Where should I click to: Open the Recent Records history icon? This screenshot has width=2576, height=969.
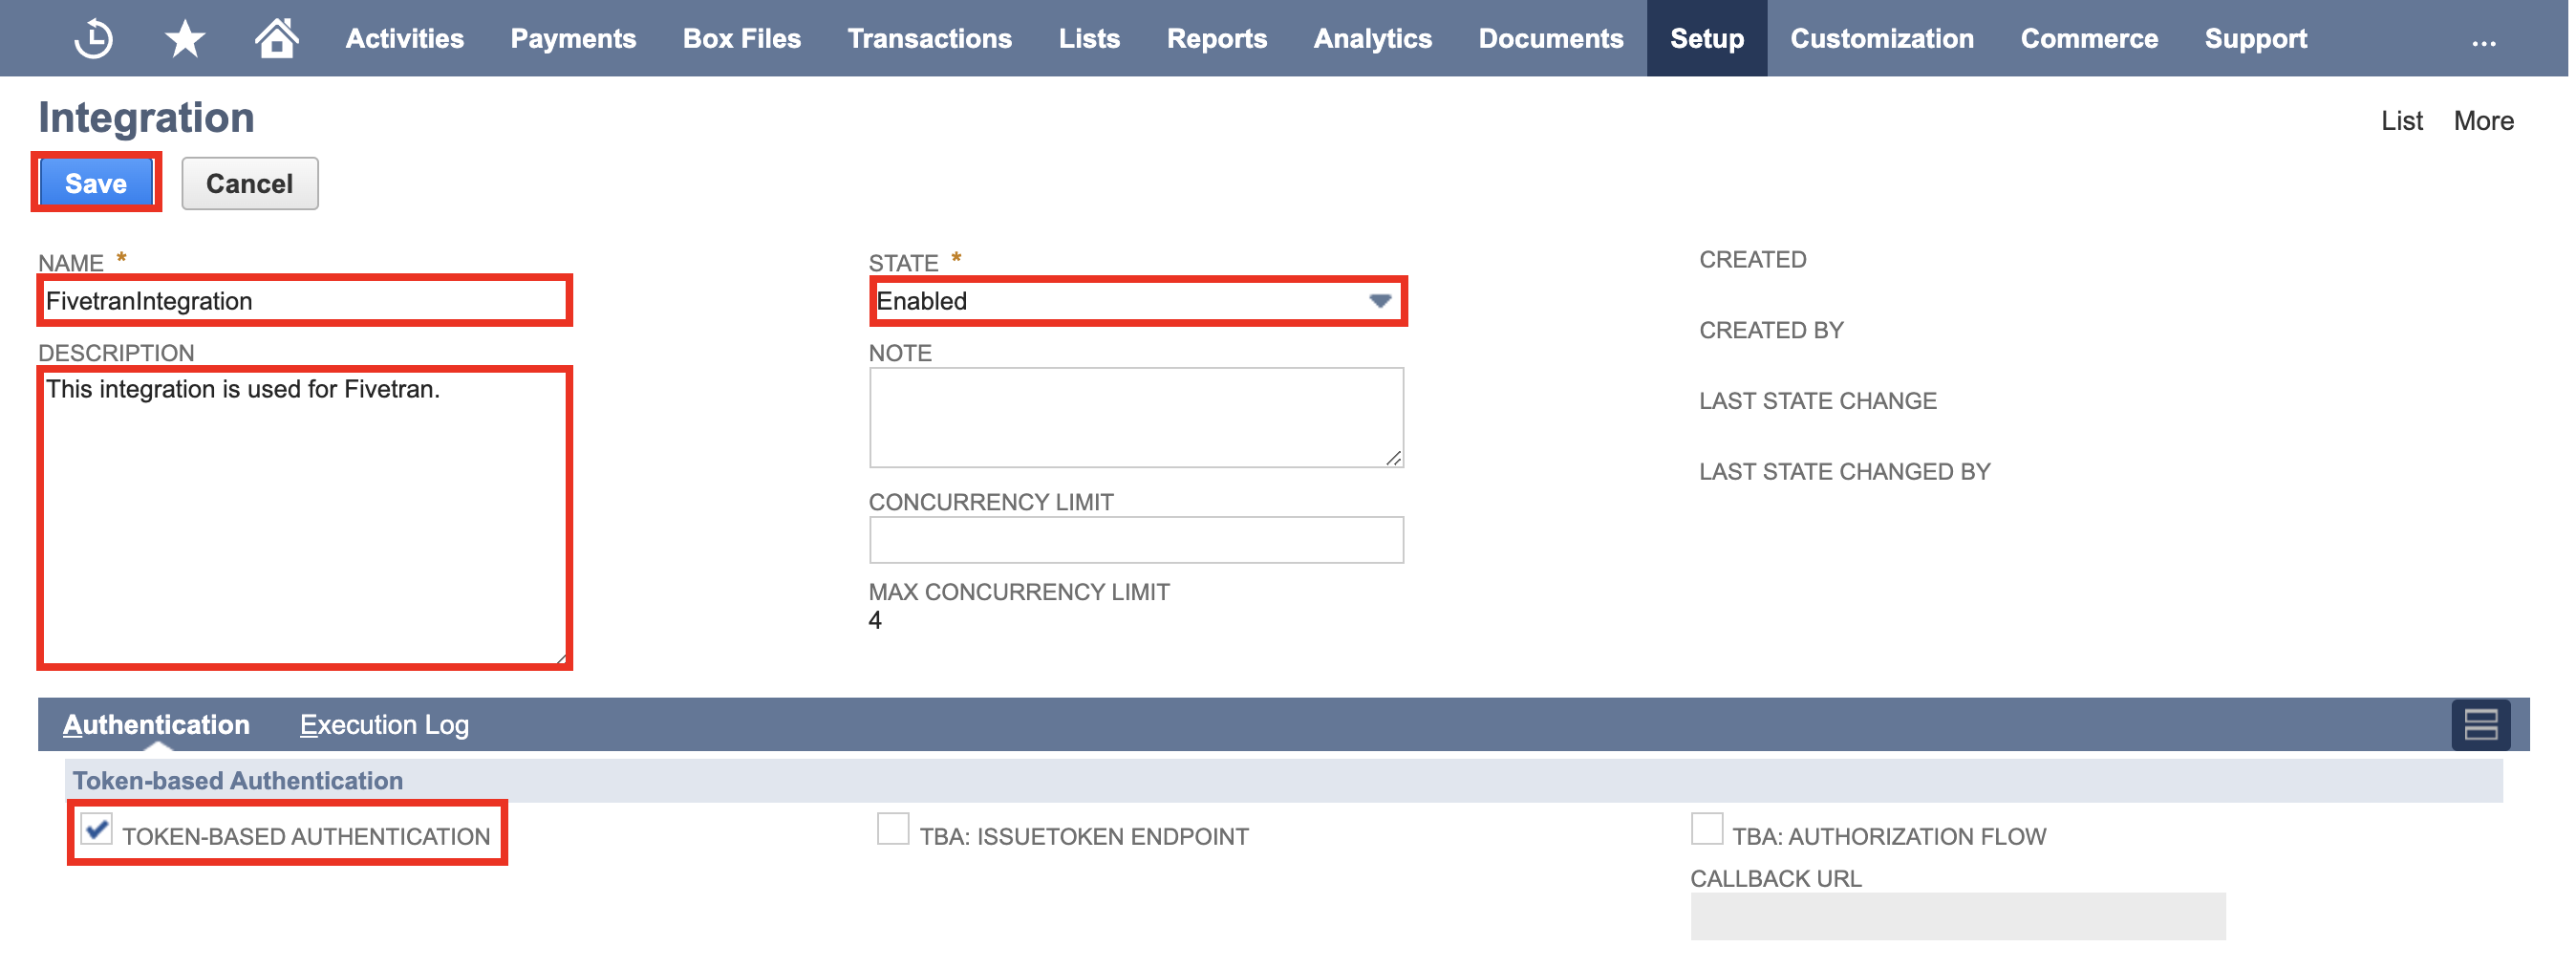[94, 38]
